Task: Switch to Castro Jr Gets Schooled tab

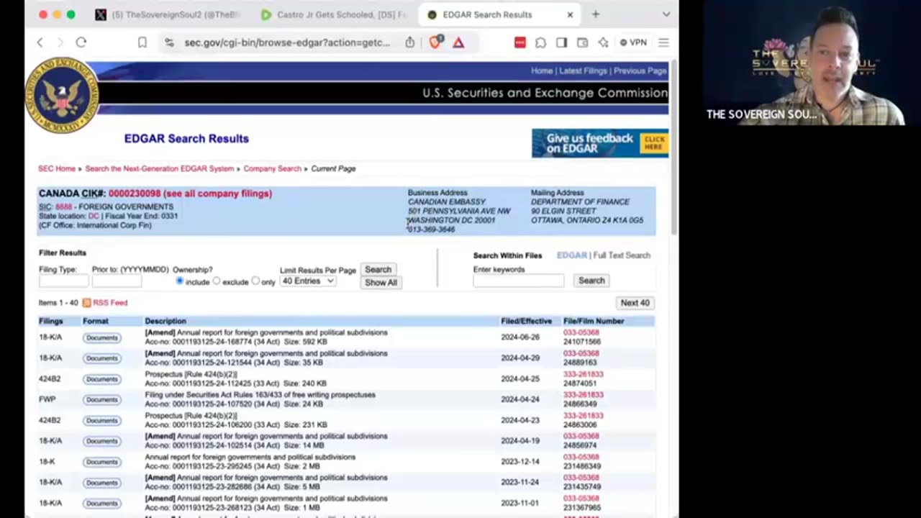Action: coord(335,14)
